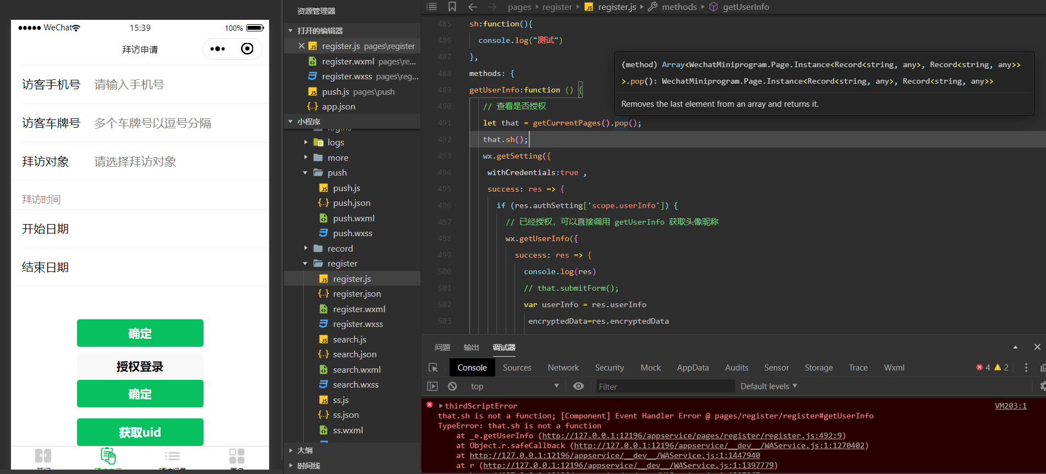Click the red error count indicator

click(983, 368)
